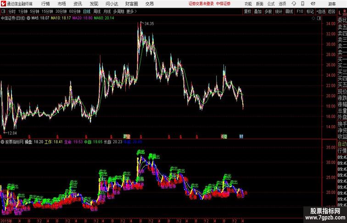Expand the 股票指标网 sub-chart indicator dropdown

[x=3, y=142]
